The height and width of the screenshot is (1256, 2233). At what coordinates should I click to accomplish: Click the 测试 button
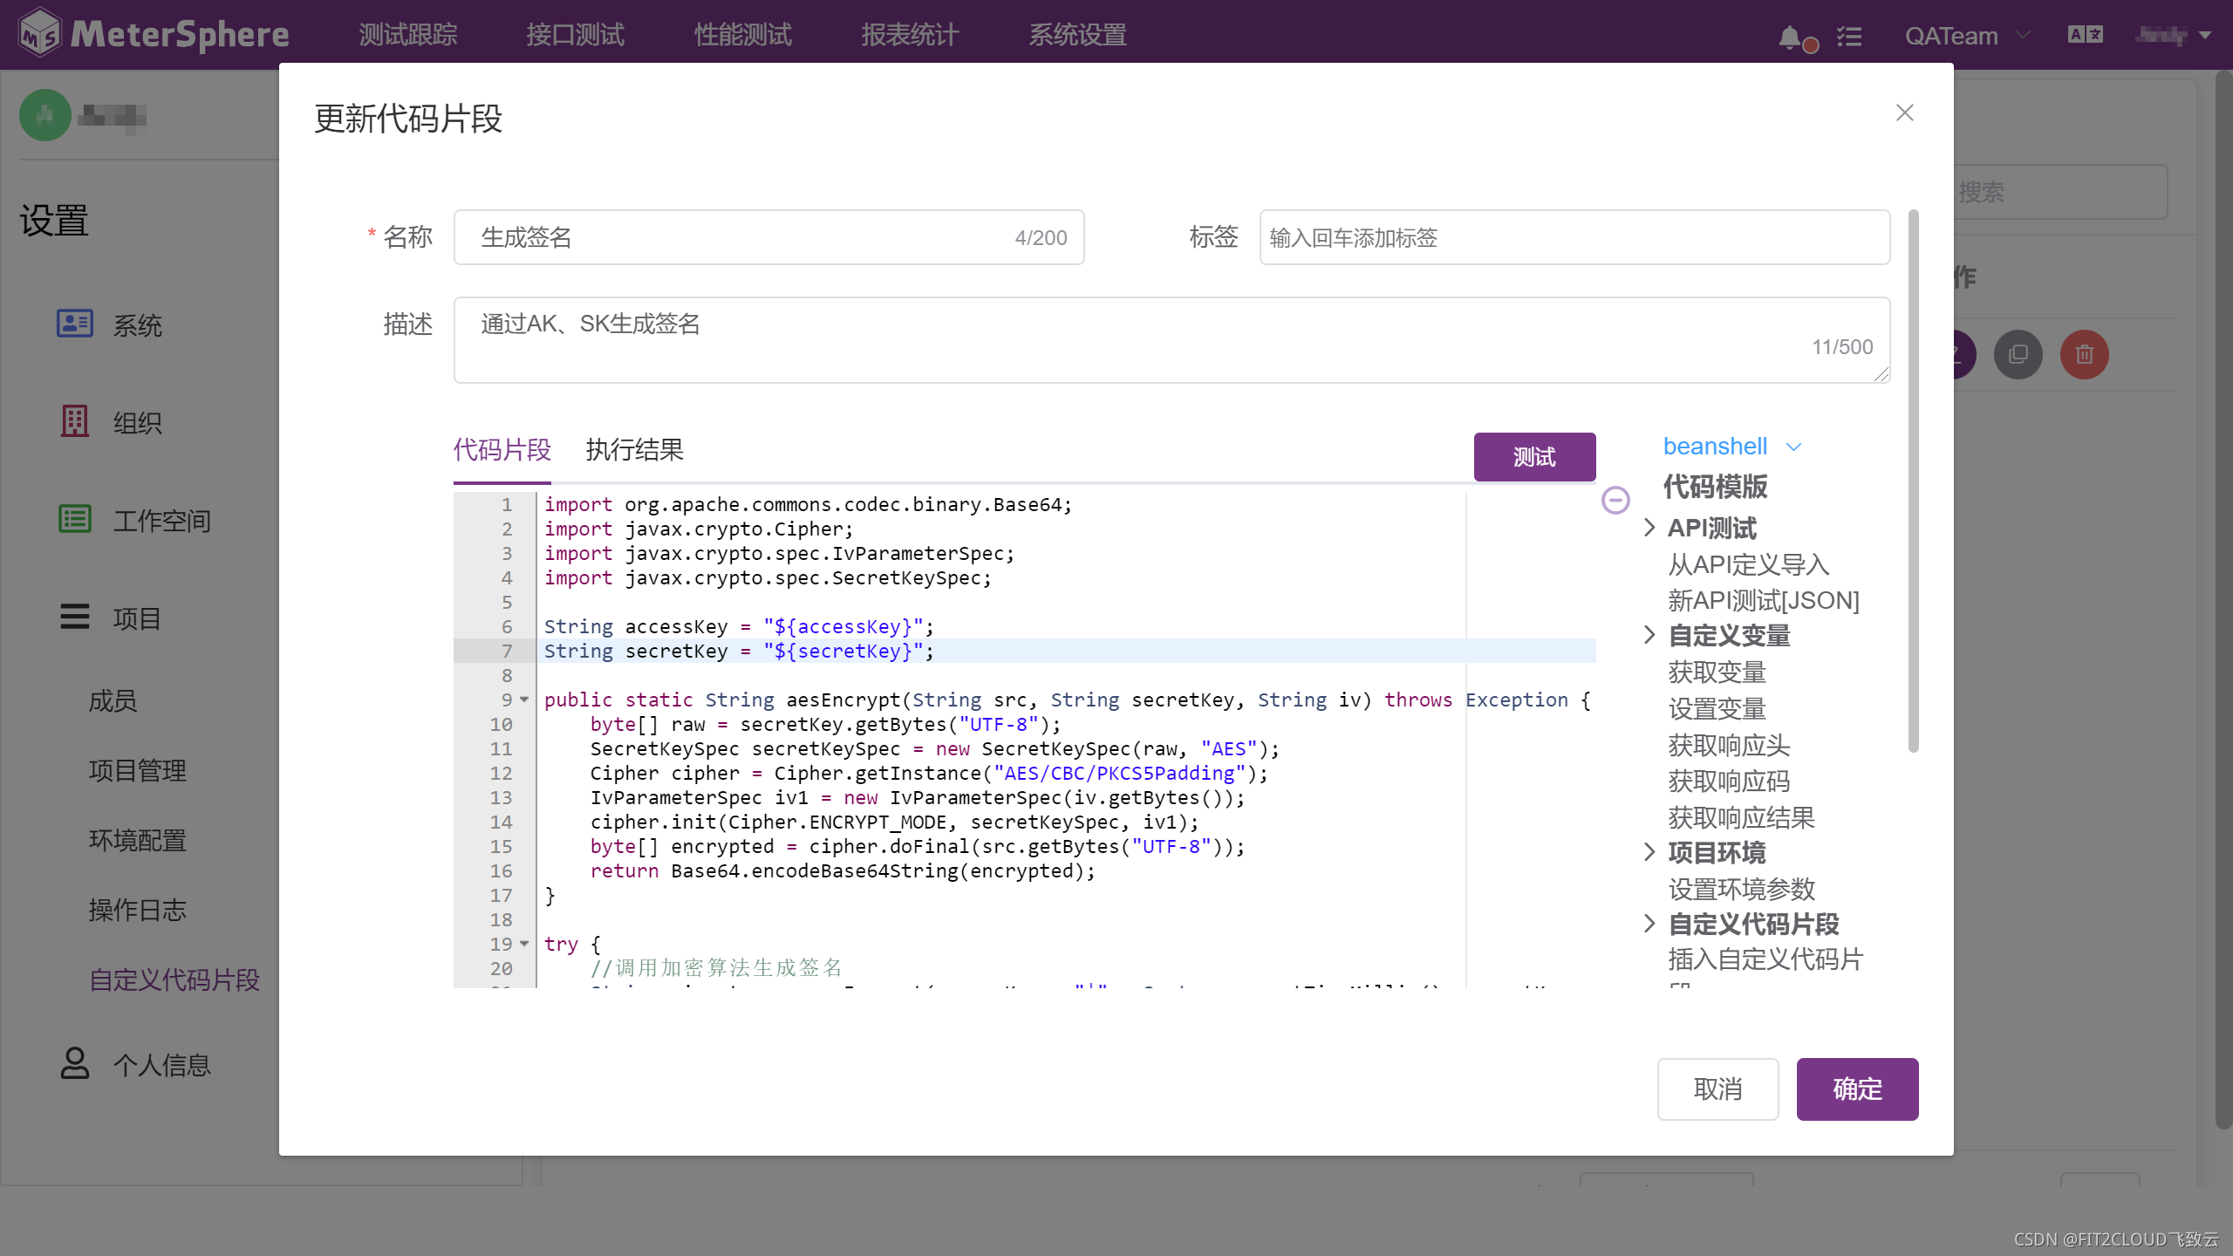1534,456
